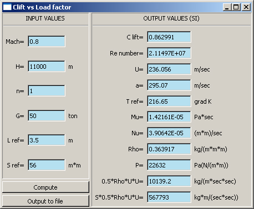
Task: Click the window system icon in title bar
Action: 7,7
